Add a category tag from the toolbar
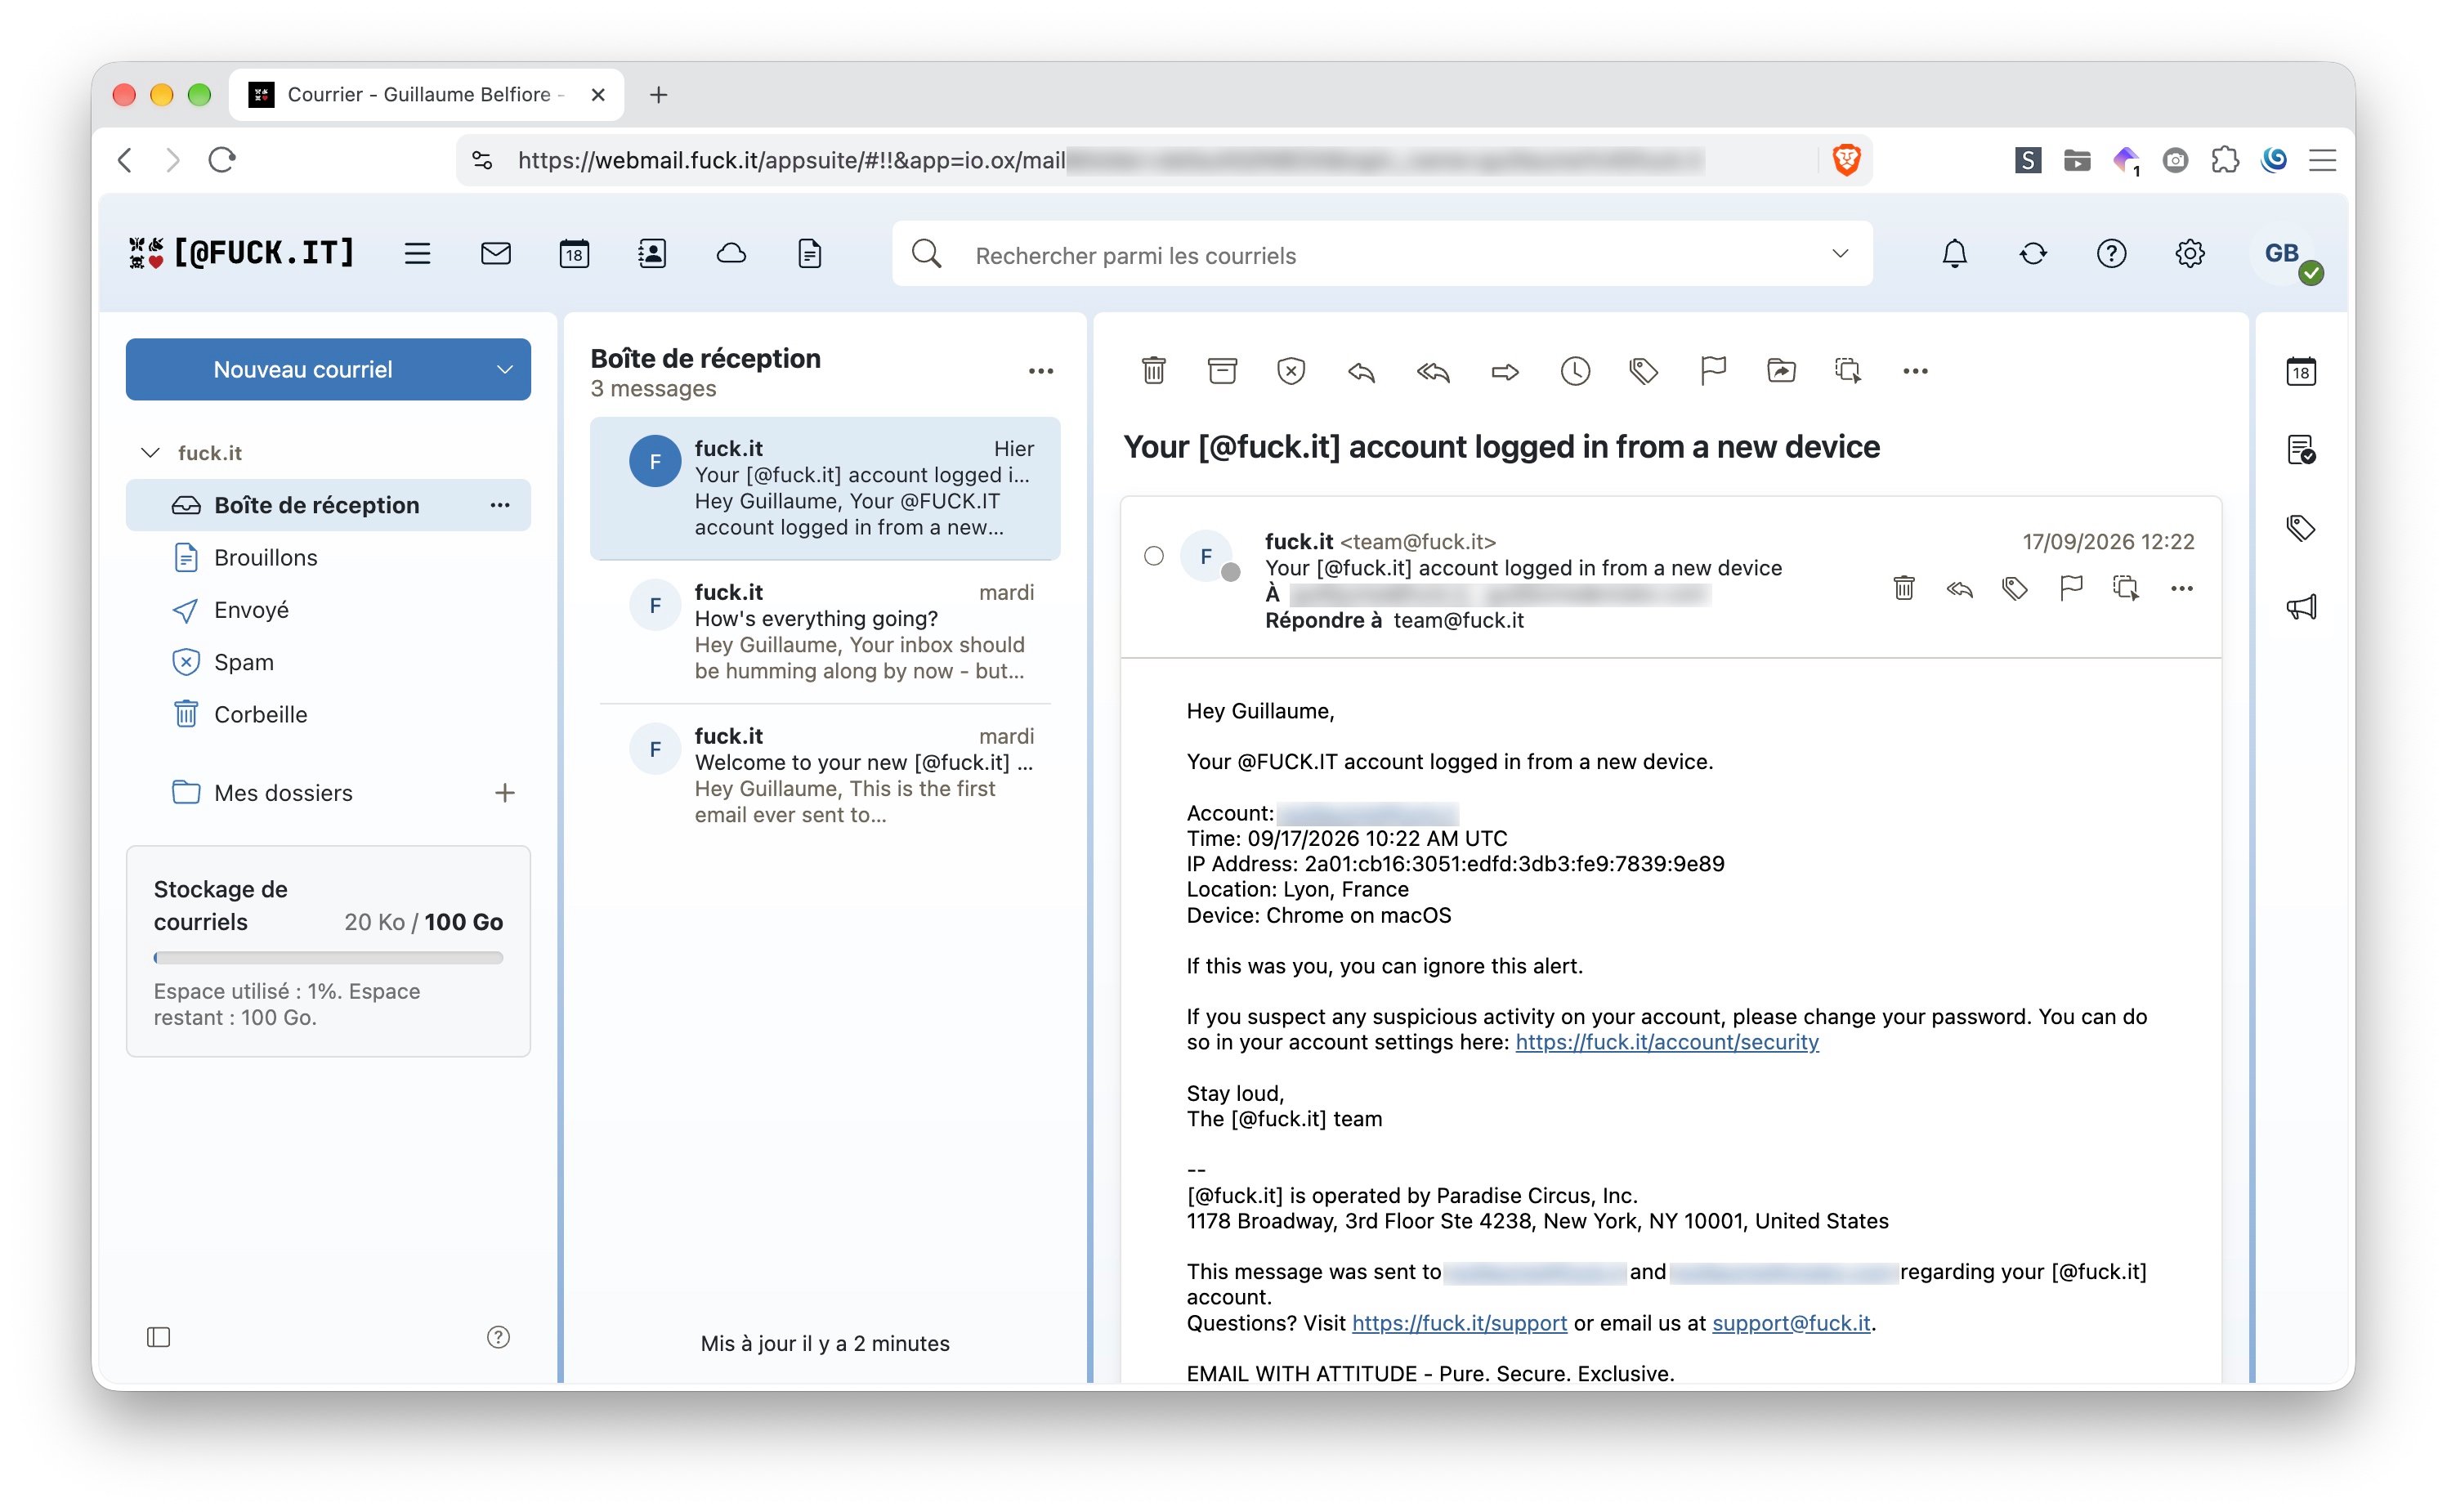2447x1512 pixels. click(1644, 371)
